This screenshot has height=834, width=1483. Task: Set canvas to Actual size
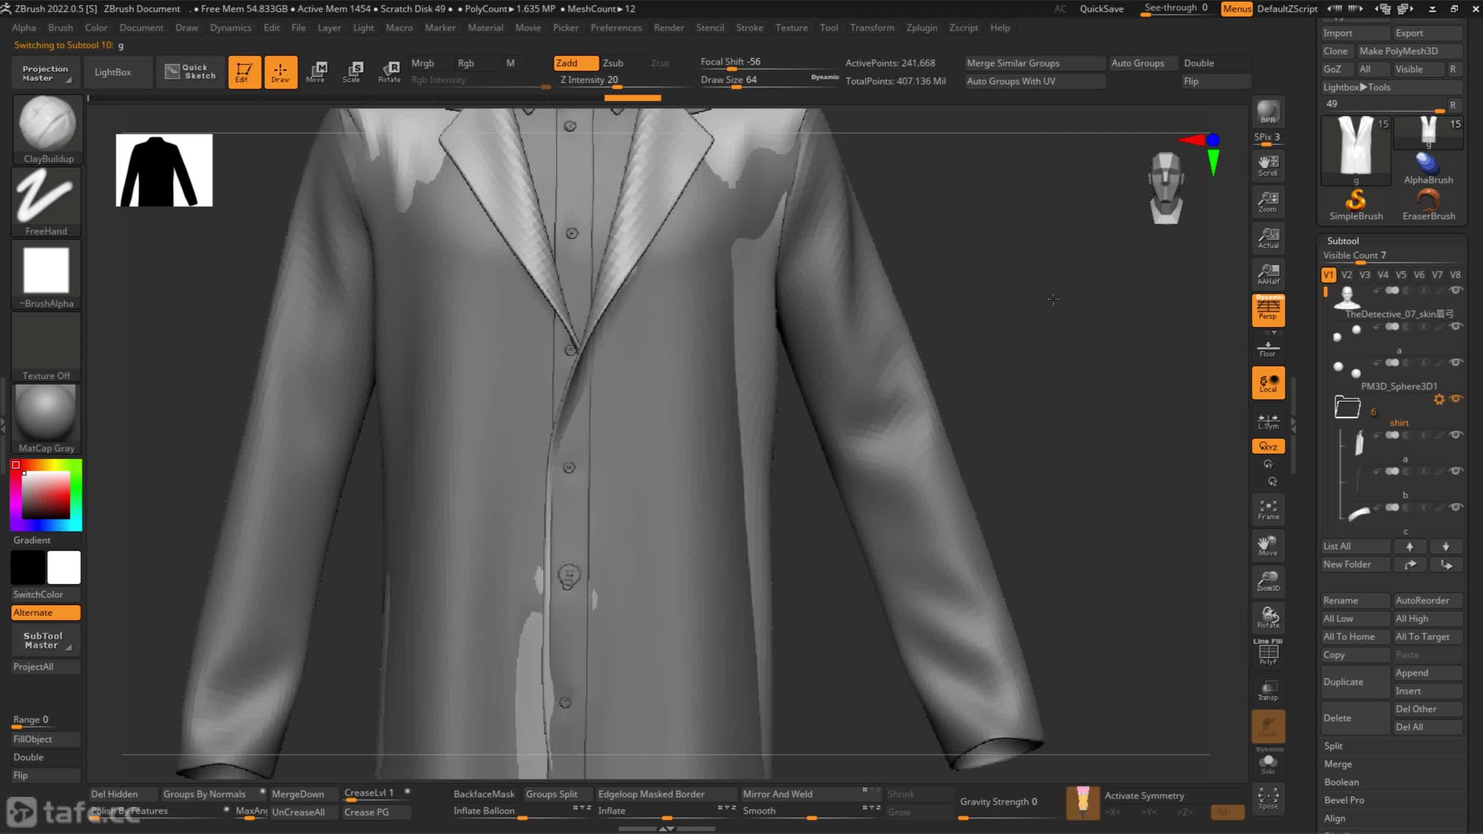pyautogui.click(x=1268, y=238)
